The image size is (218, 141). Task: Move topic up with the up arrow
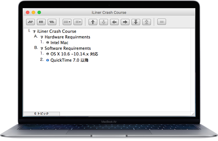point(93,22)
